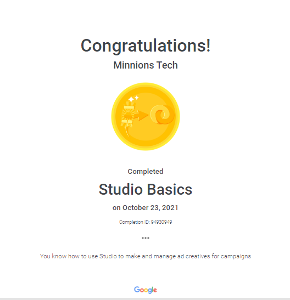This screenshot has width=290, height=300.
Task: Click the three-dot separator below completion ID
Action: [x=146, y=238]
